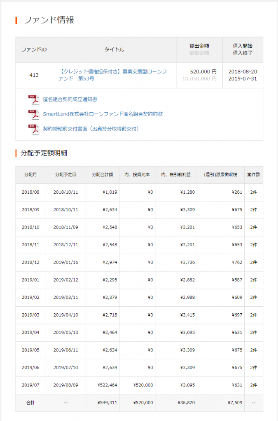
Task: Click the PDF icon for 契約締結前交付書面
Action: (33, 129)
